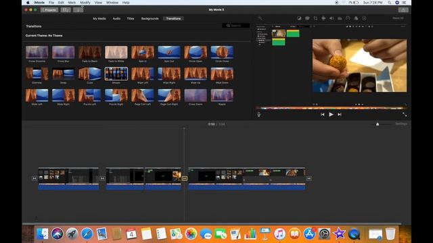
Task: Pick the Slide Left transition
Action: point(37,95)
